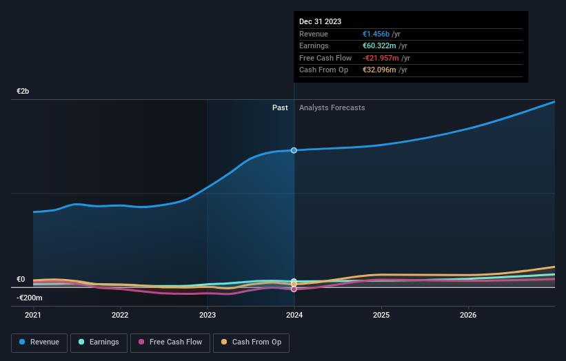Image resolution: width=566 pixels, height=361 pixels.
Task: Click the Cash From Op label in tooltip
Action: [324, 70]
